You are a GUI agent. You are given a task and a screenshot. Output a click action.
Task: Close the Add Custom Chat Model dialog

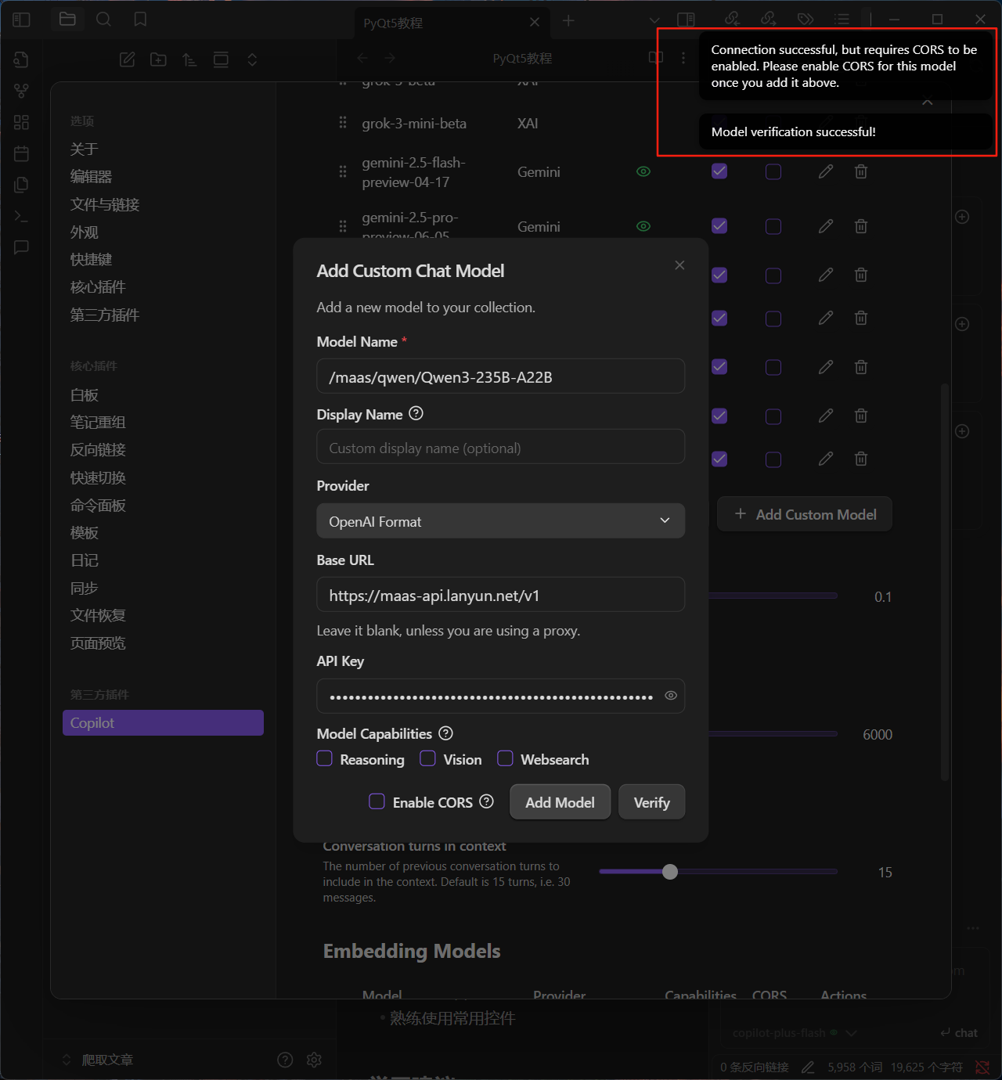pyautogui.click(x=679, y=265)
